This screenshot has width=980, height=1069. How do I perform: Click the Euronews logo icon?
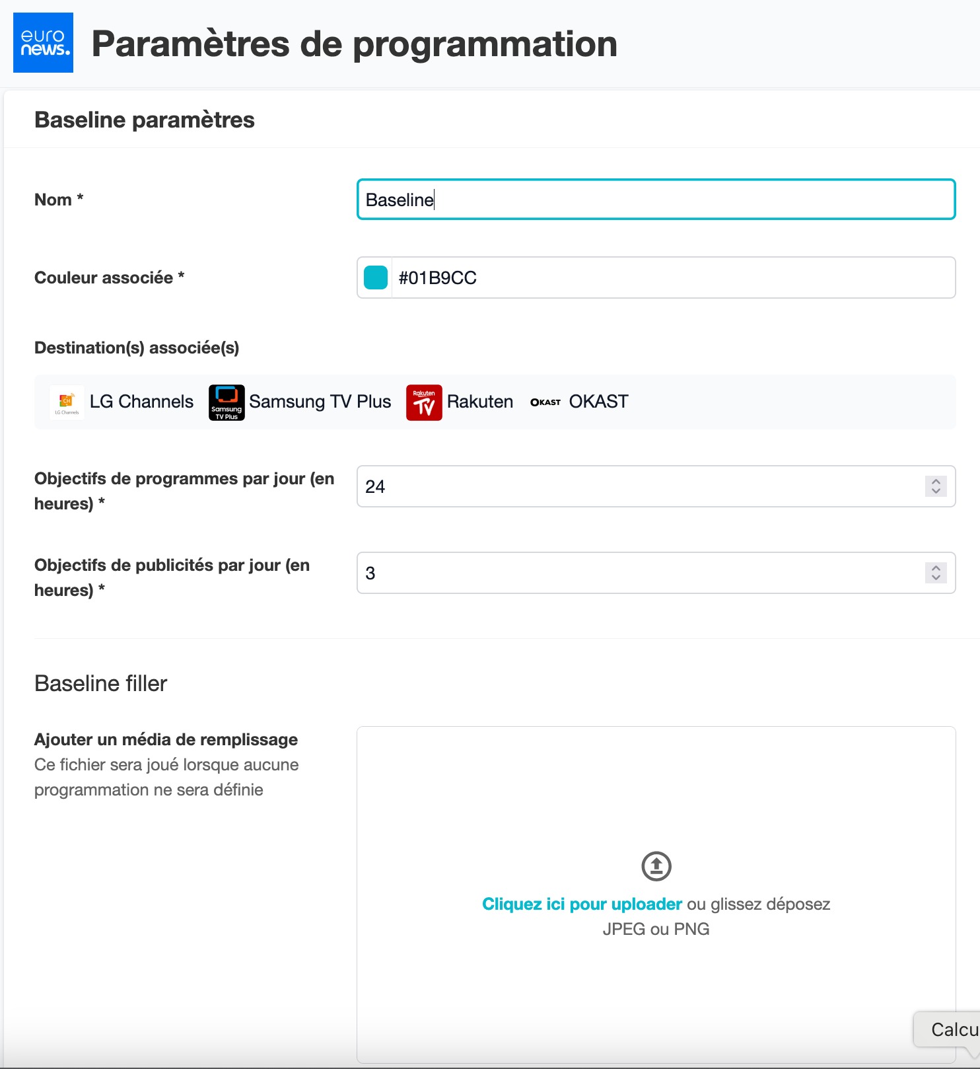point(43,42)
